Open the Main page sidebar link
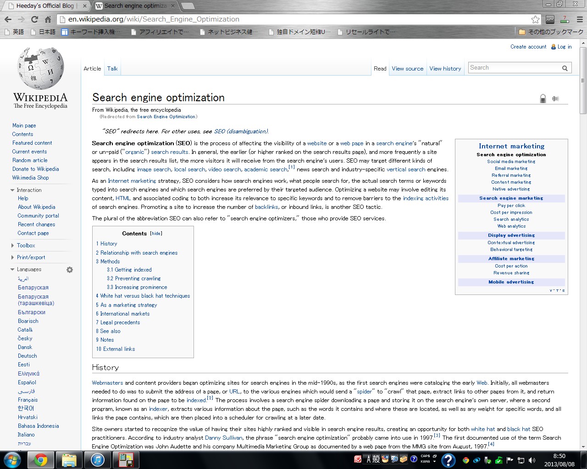 [24, 125]
